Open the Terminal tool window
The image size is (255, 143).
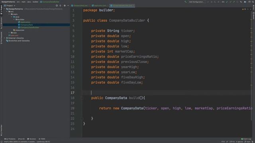[31, 139]
